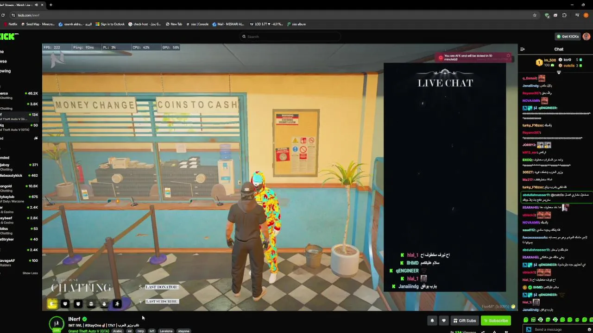This screenshot has width=593, height=333.
Task: Open the orange Chrome profile avatar
Action: pyautogui.click(x=586, y=15)
